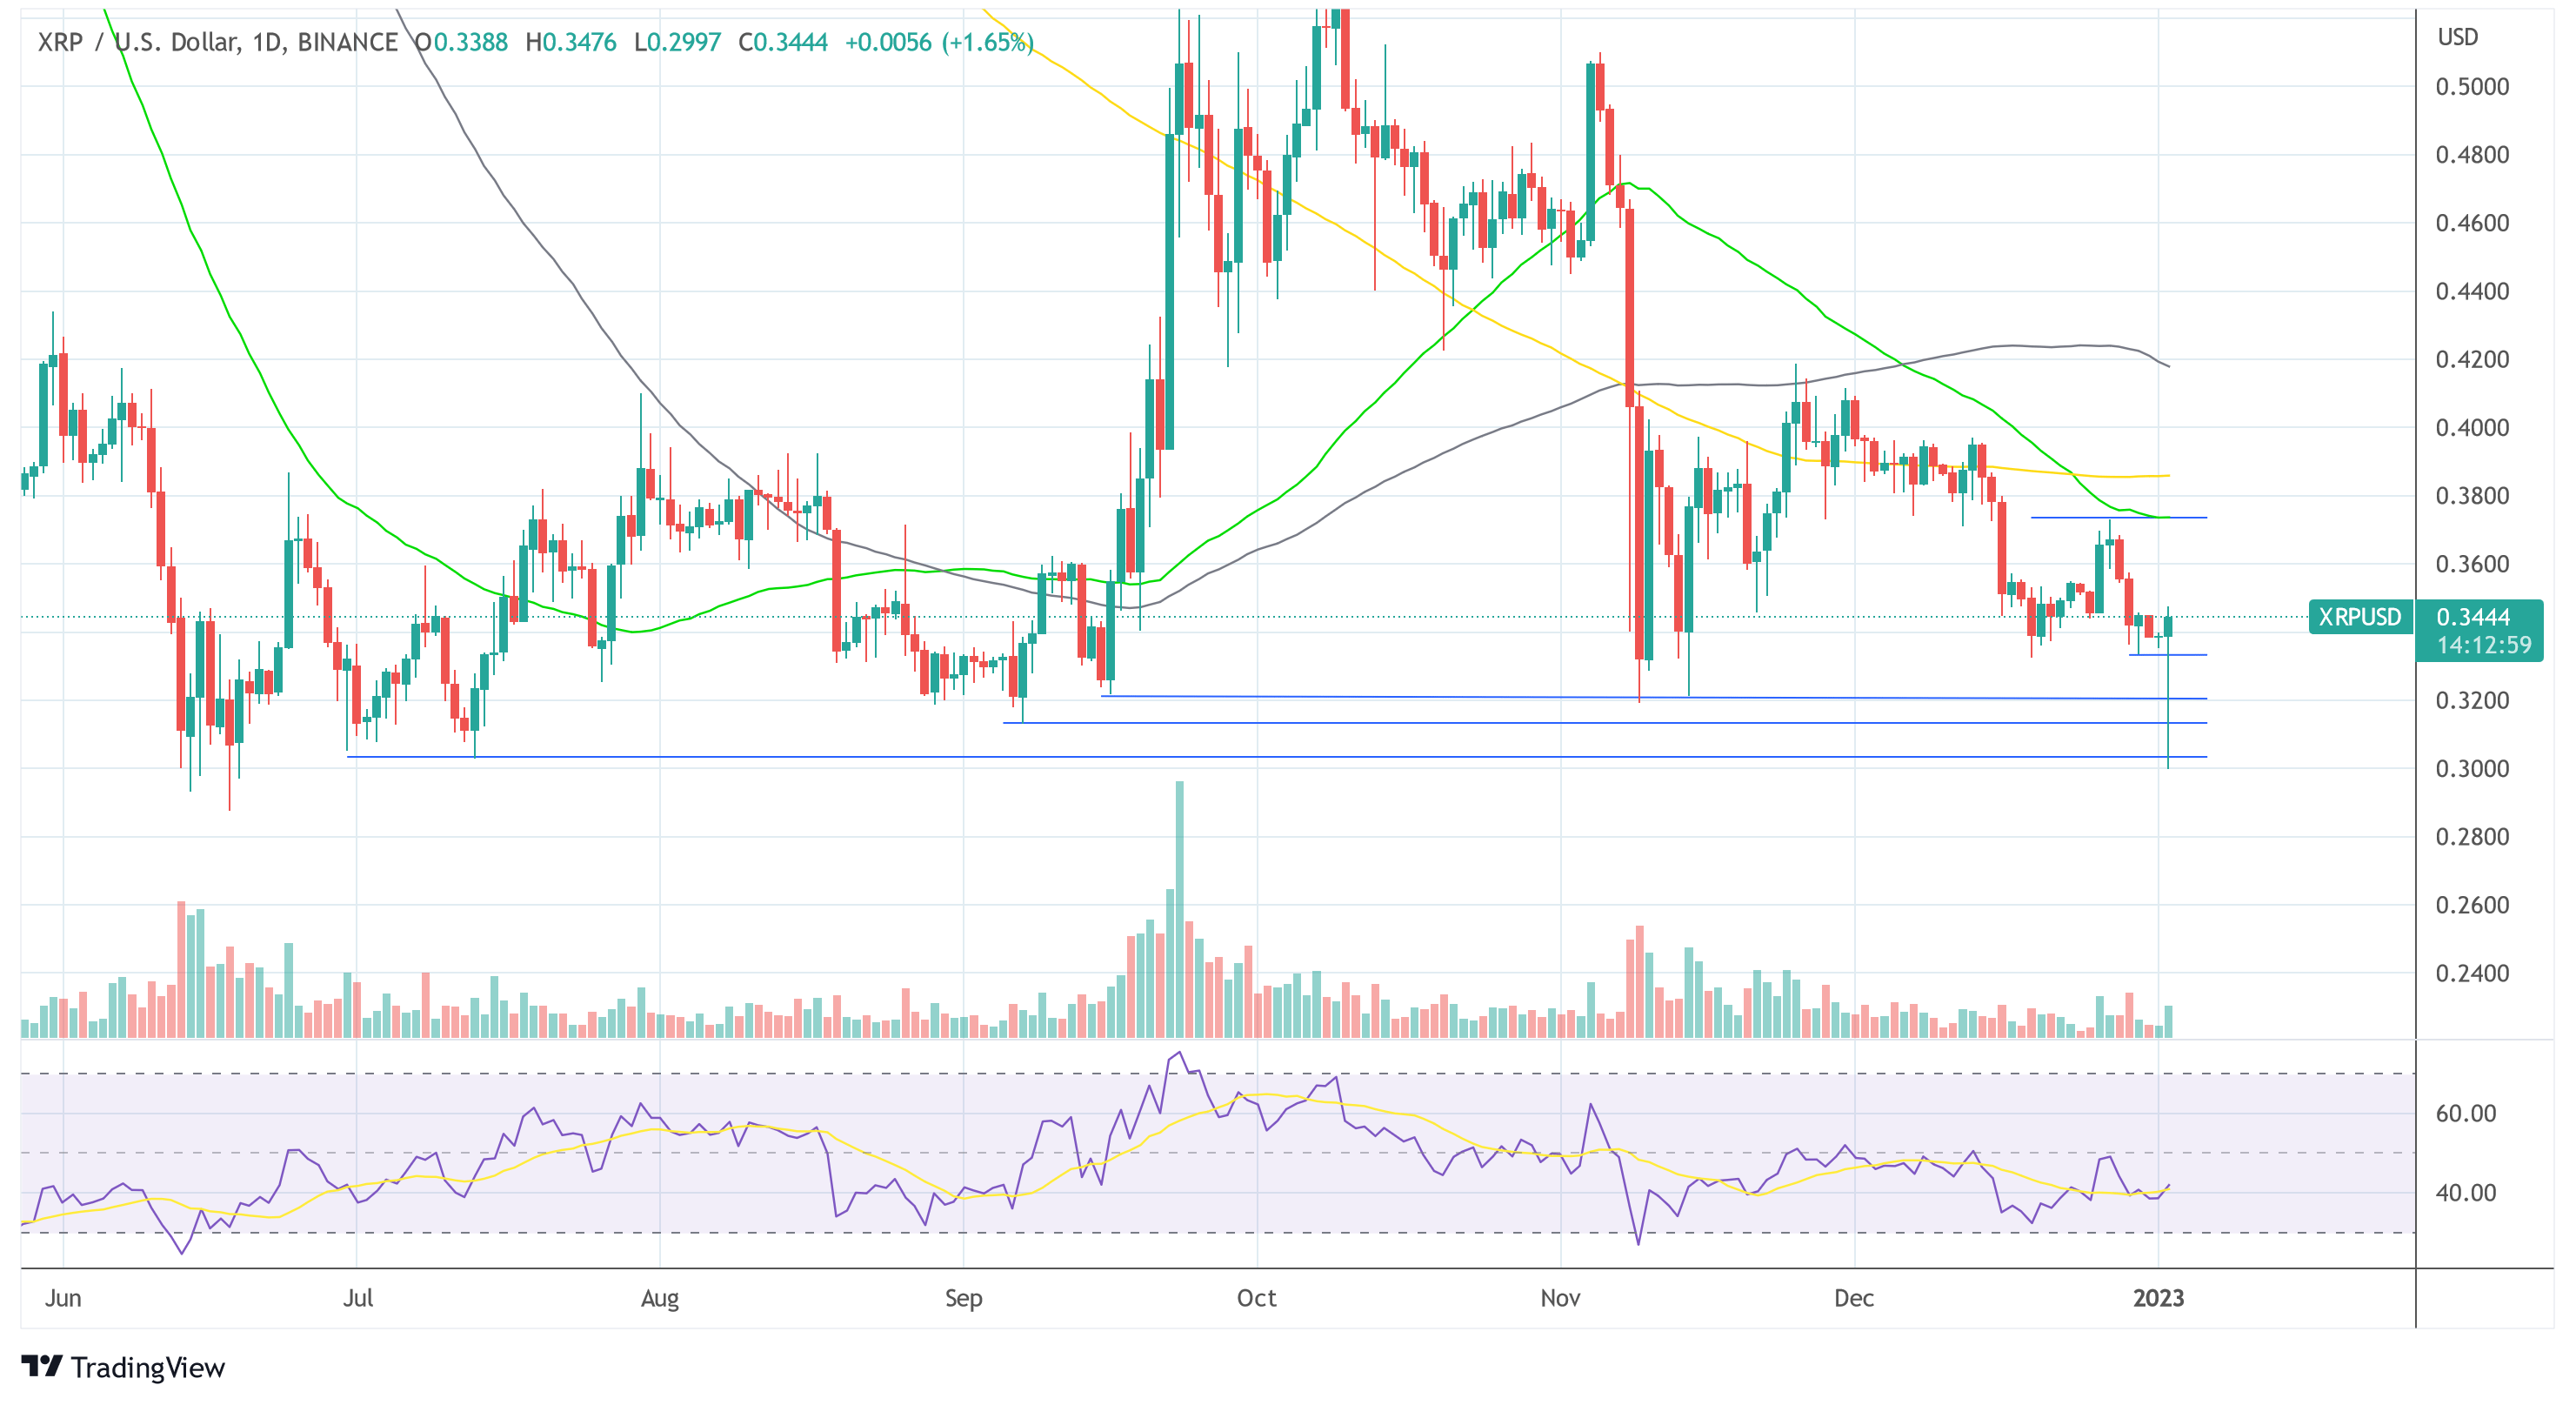Click the countdown timer 14:12:59

tap(2484, 645)
